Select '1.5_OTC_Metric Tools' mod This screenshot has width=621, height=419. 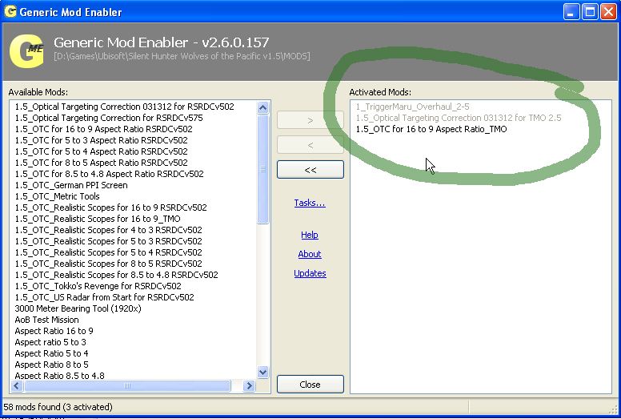point(57,196)
